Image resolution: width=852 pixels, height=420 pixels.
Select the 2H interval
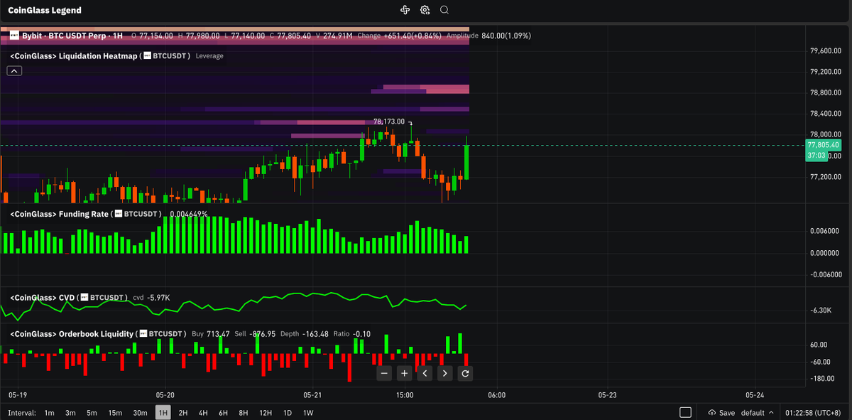(x=183, y=413)
